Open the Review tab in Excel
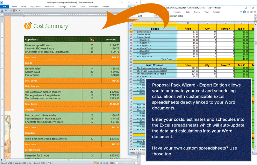Screen dimensions: 257x165 click(x=197, y=12)
